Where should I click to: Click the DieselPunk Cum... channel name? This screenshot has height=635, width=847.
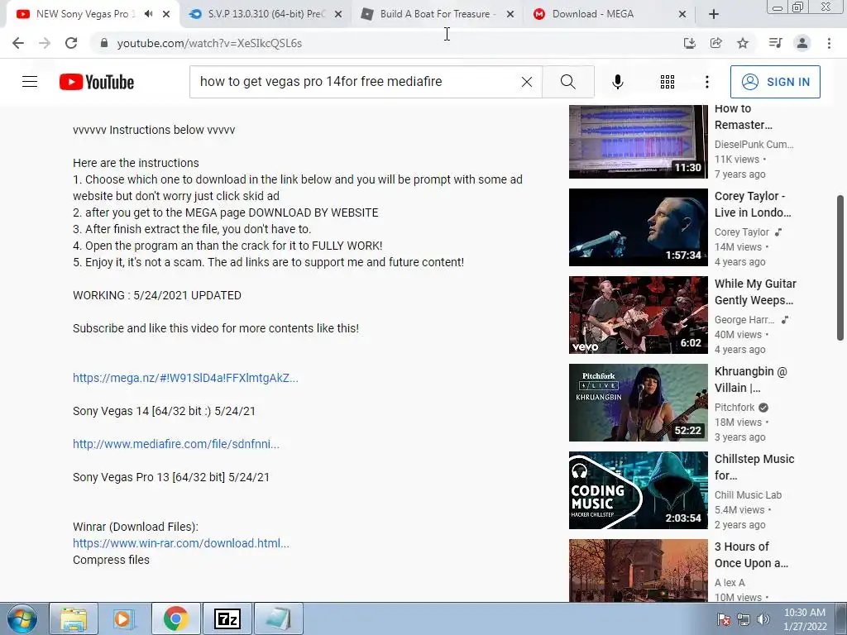point(754,144)
